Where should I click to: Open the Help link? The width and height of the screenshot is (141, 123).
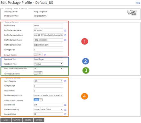pos(138,3)
